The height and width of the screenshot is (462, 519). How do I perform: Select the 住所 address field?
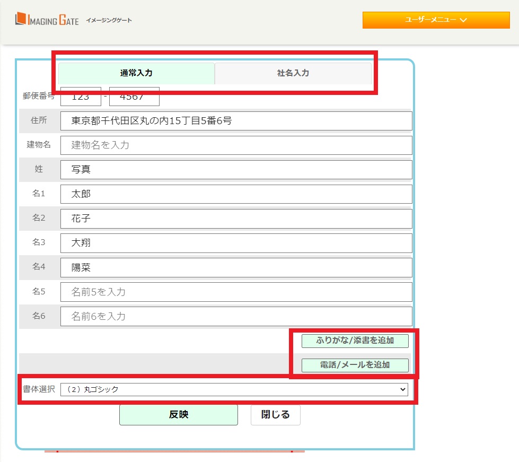237,120
